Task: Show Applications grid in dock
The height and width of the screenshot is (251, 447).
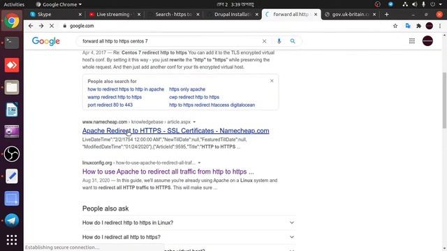Action: click(12, 240)
